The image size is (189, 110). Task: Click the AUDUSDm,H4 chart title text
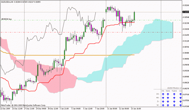coord(7,2)
